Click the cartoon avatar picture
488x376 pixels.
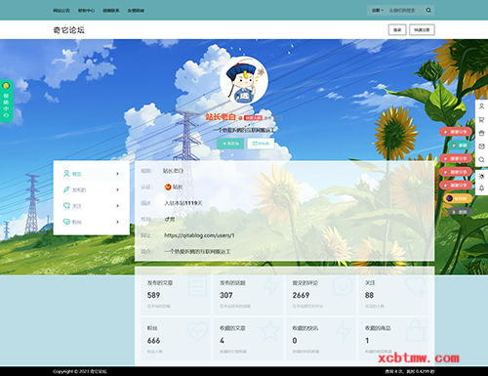point(244,80)
